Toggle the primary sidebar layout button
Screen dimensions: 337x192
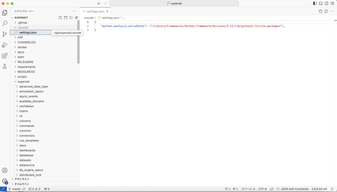pyautogui.click(x=315, y=3)
